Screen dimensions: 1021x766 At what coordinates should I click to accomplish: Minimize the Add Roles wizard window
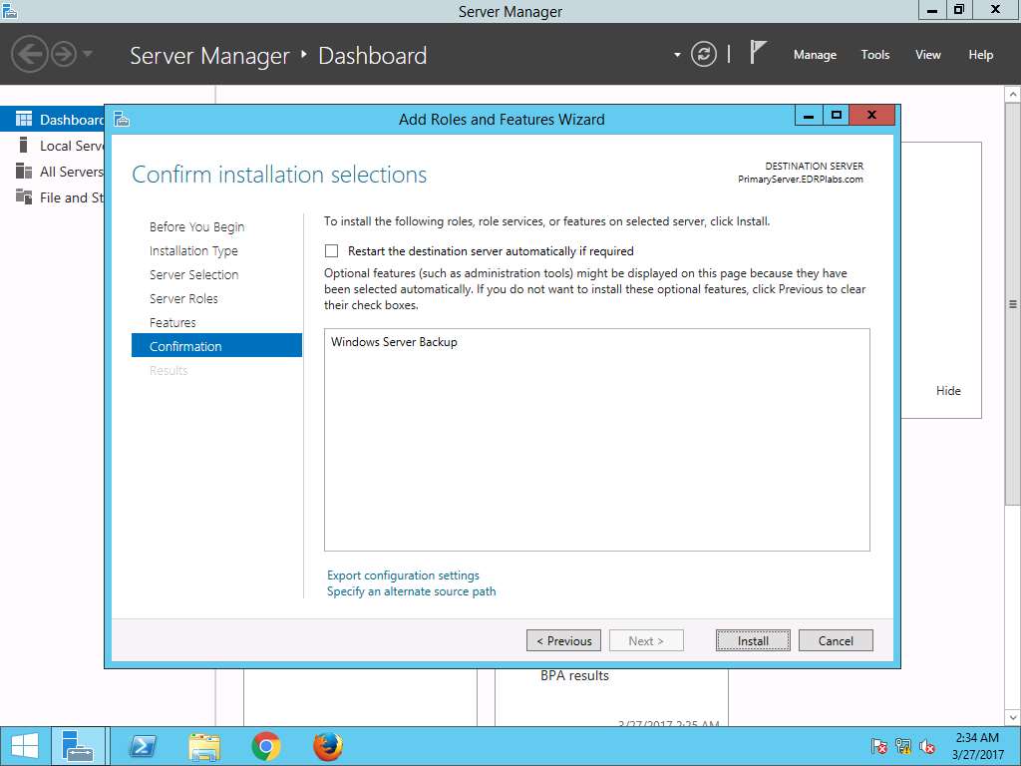[x=809, y=116]
